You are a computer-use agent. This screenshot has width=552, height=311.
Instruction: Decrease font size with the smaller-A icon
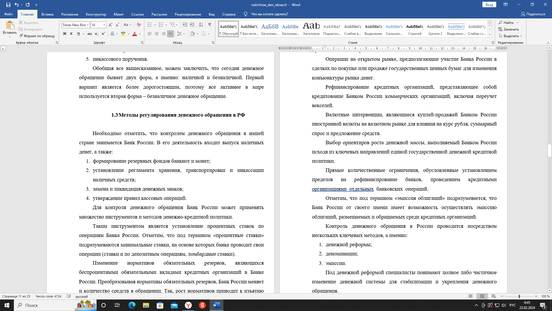[117, 25]
